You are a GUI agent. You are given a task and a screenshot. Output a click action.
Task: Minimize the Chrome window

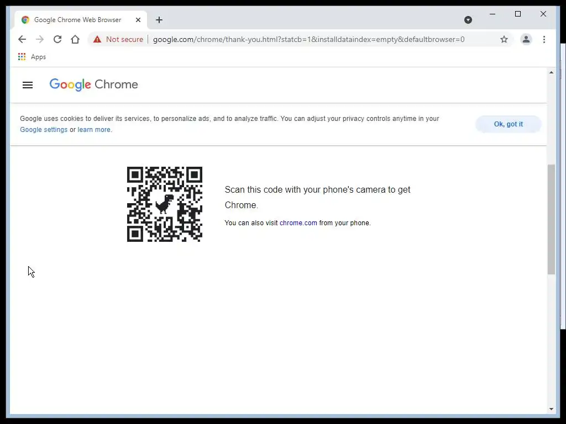(x=492, y=14)
